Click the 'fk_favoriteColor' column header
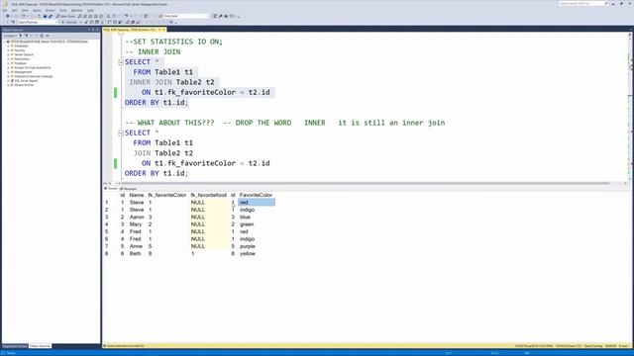This screenshot has height=356, width=634. click(167, 195)
